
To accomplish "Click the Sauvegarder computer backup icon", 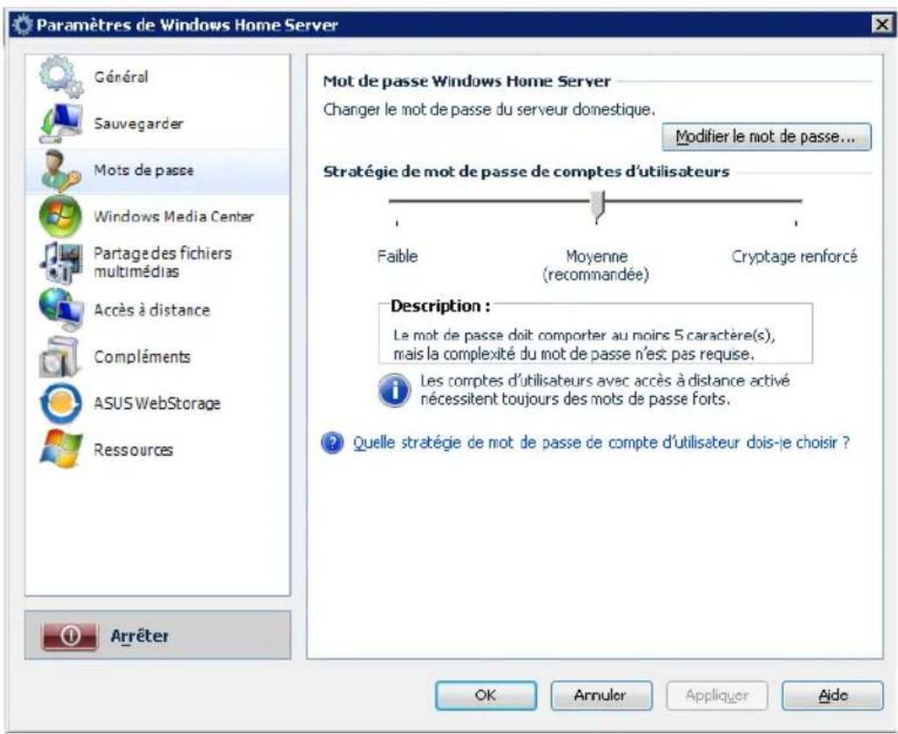I will [61, 123].
